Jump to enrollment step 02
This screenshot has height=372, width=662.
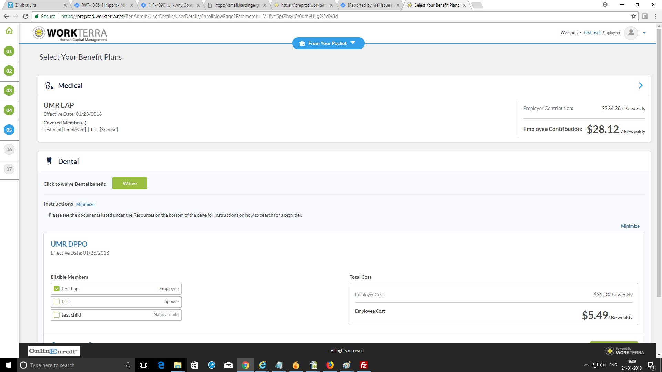(x=9, y=71)
